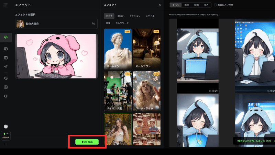
Task: Choose the vintage boys photo effect
Action: click(147, 130)
